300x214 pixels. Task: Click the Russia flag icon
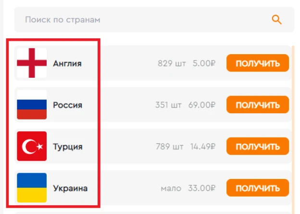coord(32,105)
